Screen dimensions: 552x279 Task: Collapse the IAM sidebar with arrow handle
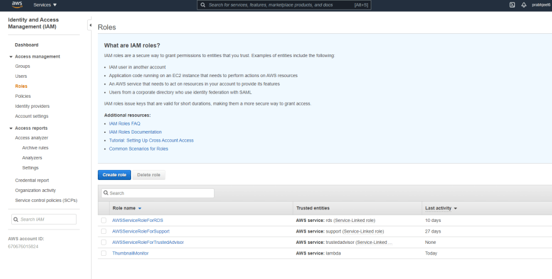[90, 25]
